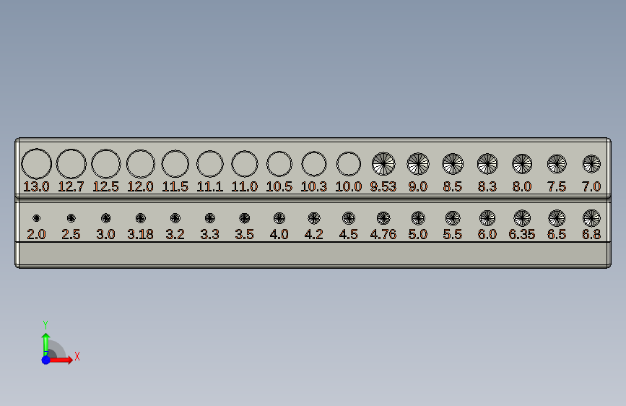Select the drilled hole above the 7.0 label
626x406 pixels.
point(591,164)
